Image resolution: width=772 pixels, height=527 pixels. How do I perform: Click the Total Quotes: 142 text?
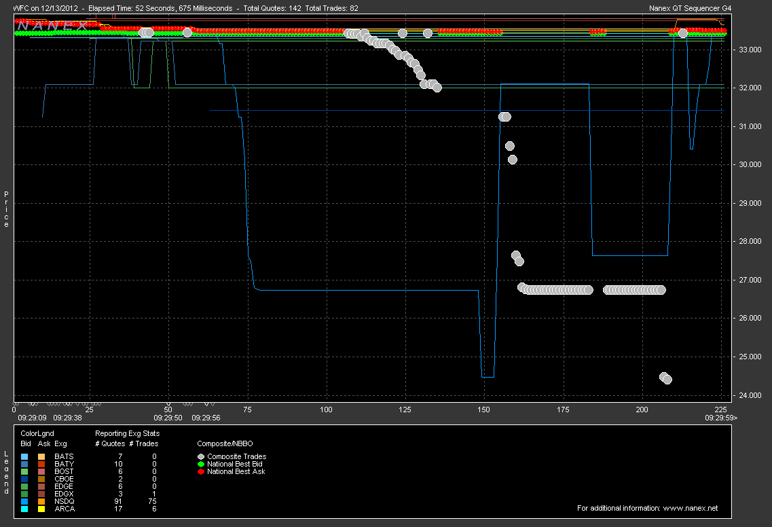(x=272, y=8)
